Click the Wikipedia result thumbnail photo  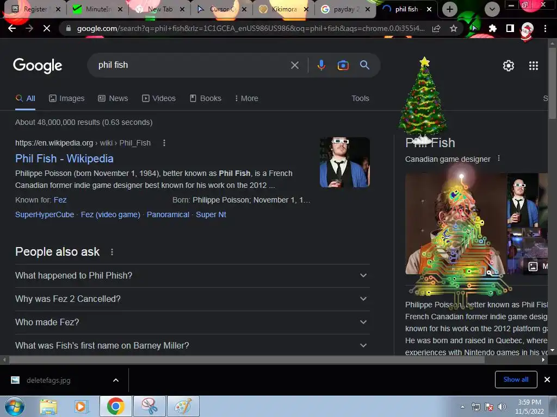[x=344, y=162]
